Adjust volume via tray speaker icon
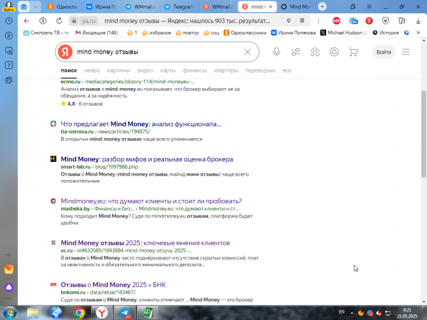The image size is (427, 320). point(379,313)
